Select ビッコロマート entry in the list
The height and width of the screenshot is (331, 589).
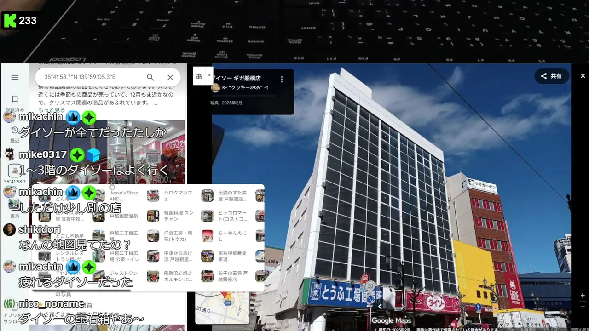(225, 216)
